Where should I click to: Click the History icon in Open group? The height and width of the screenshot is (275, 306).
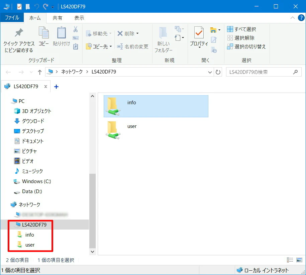(x=214, y=50)
